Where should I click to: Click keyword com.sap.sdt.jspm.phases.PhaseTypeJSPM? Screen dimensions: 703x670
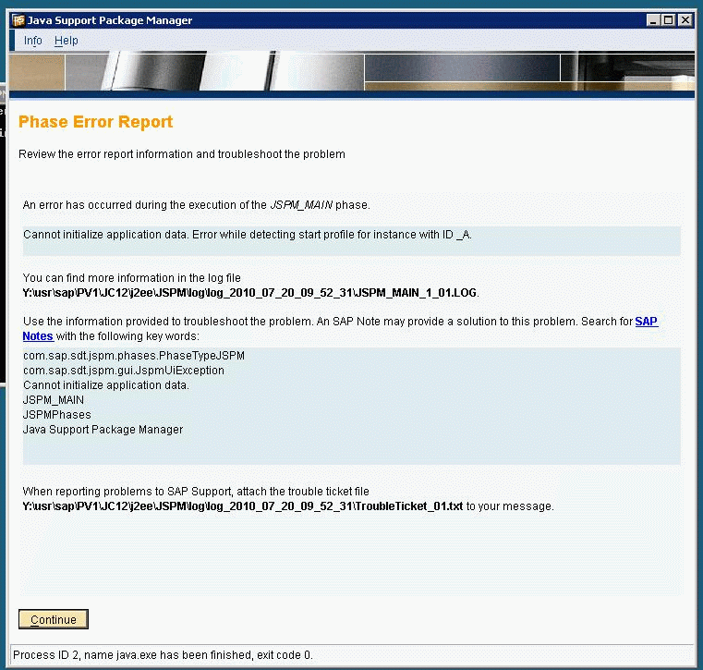pos(134,356)
